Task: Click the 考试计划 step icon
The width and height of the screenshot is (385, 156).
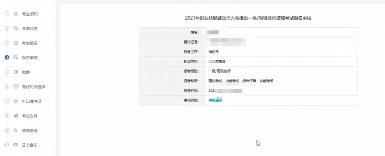Action: pyautogui.click(x=16, y=28)
